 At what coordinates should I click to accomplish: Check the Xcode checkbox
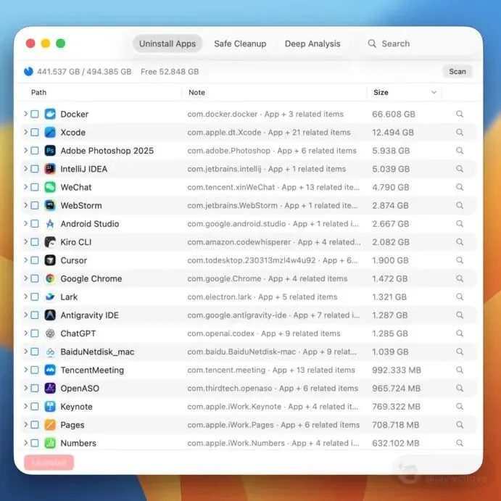tap(35, 132)
